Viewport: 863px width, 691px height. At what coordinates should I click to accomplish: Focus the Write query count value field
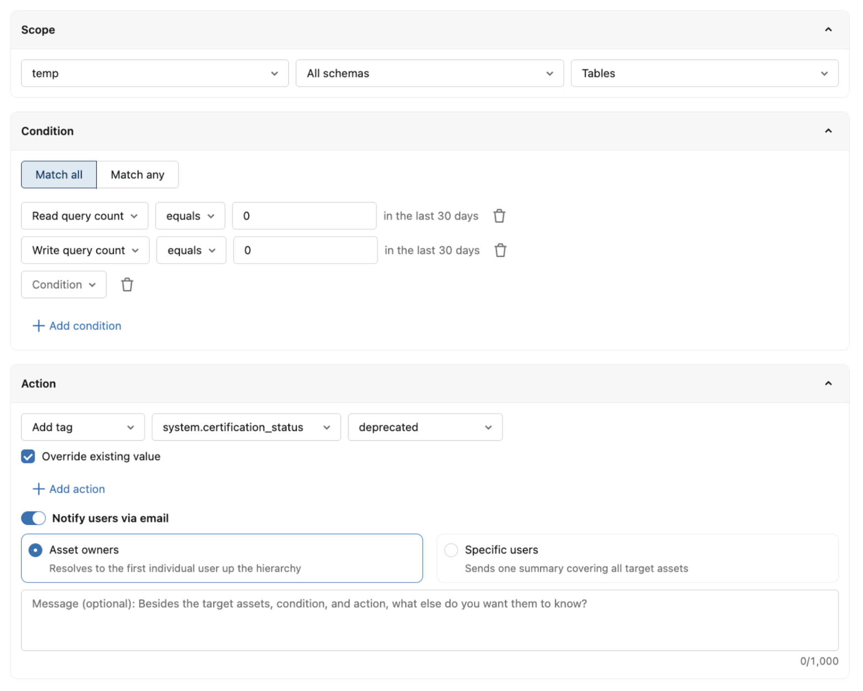click(x=305, y=250)
